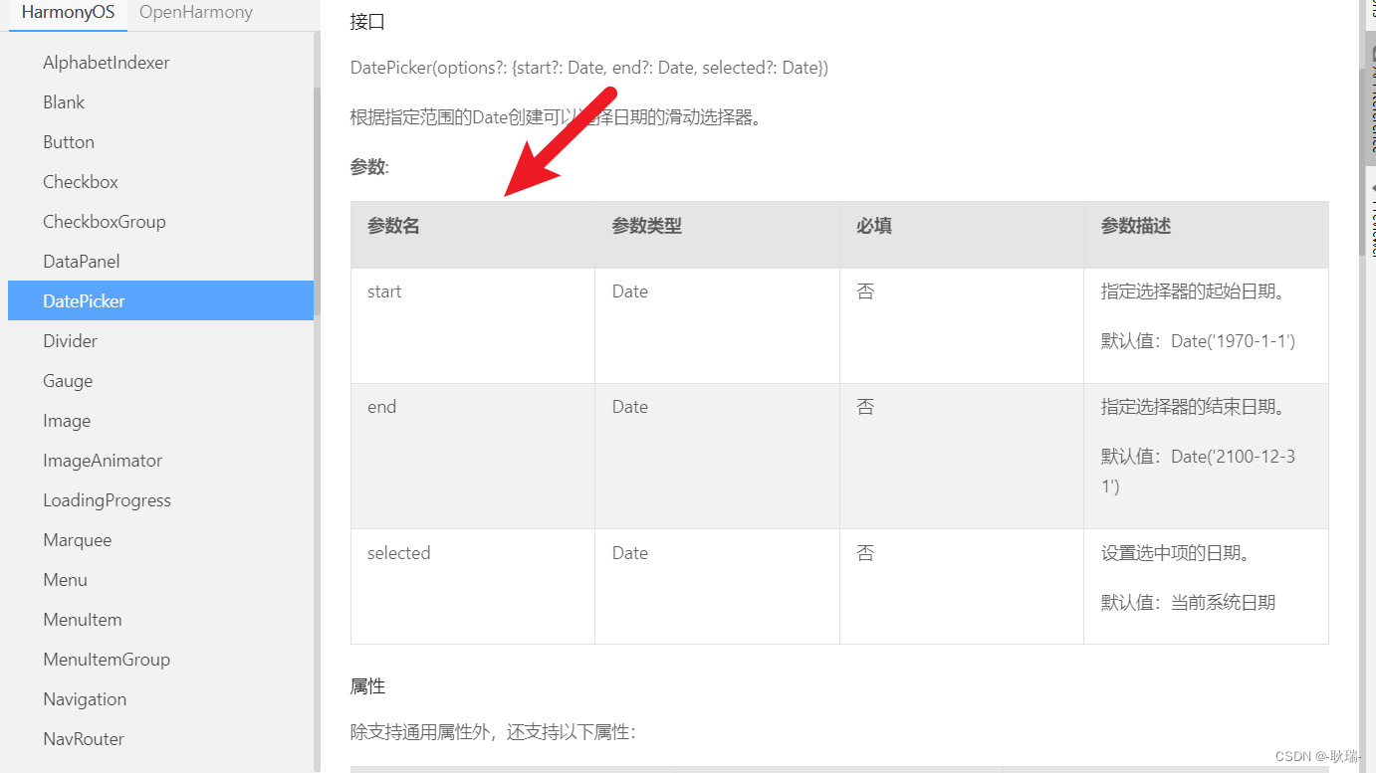
Task: Switch to the OpenHarmony tab
Action: [x=196, y=13]
